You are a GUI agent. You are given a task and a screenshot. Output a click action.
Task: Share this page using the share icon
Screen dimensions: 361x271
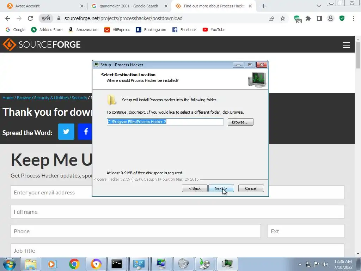click(271, 18)
